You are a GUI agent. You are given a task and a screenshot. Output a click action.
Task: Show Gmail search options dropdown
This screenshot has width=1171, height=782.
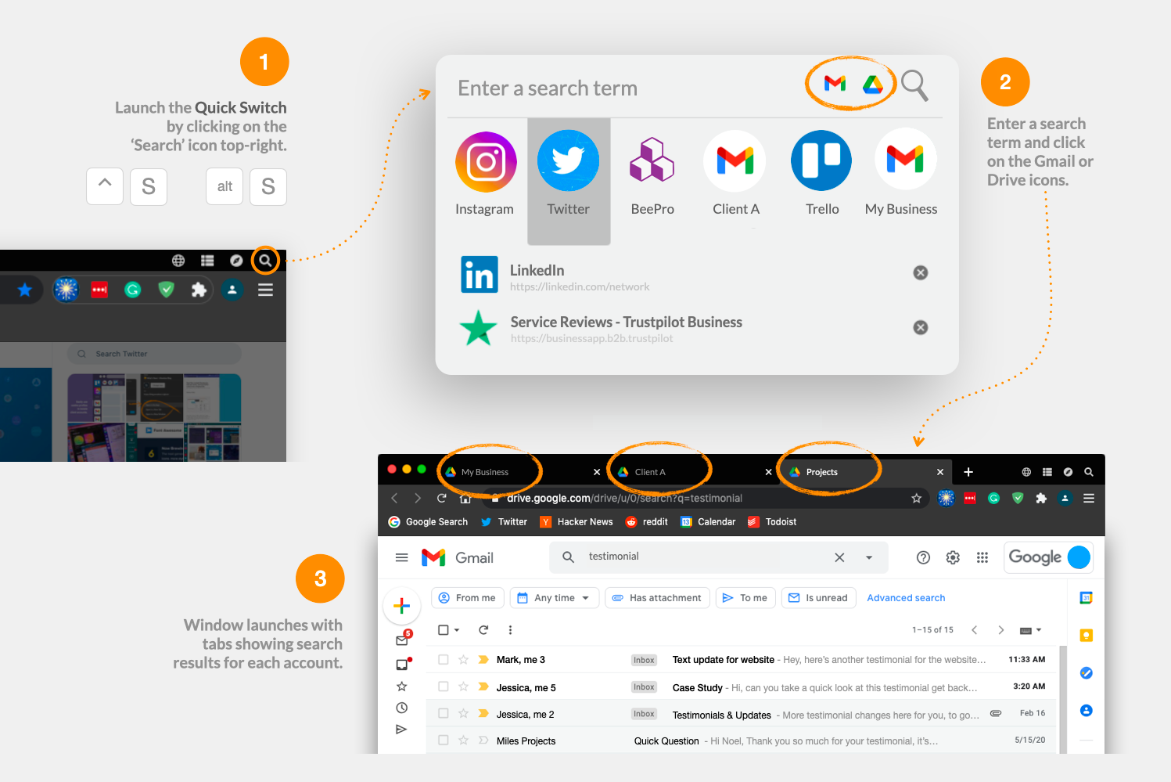coord(869,557)
